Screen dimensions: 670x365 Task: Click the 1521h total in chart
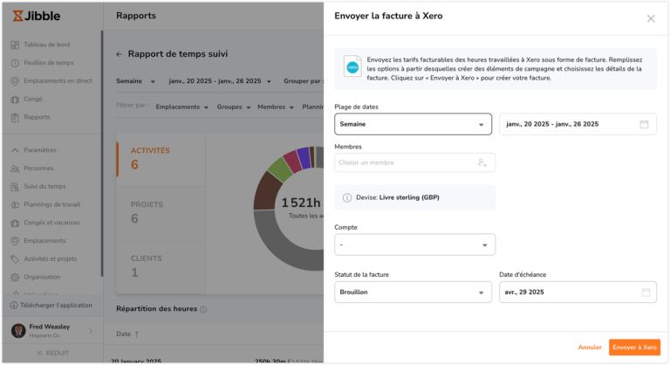coord(301,203)
